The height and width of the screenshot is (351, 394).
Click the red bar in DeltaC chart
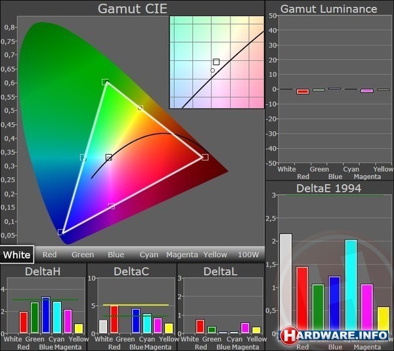pyautogui.click(x=114, y=320)
